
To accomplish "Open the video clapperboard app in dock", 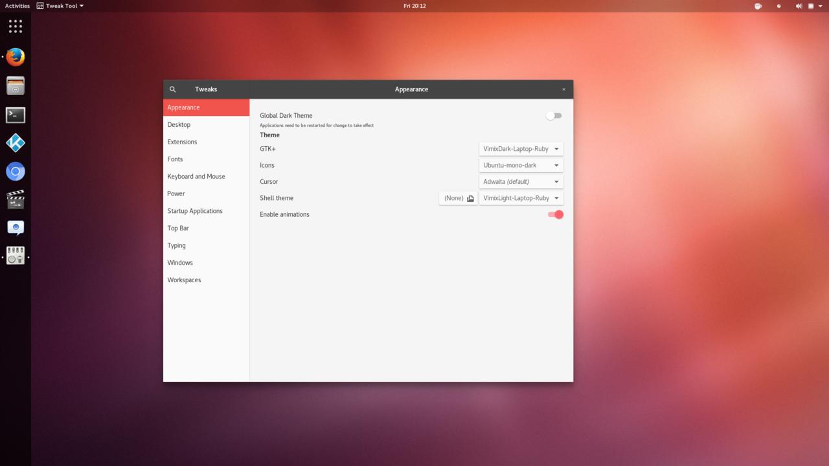I will click(x=16, y=199).
